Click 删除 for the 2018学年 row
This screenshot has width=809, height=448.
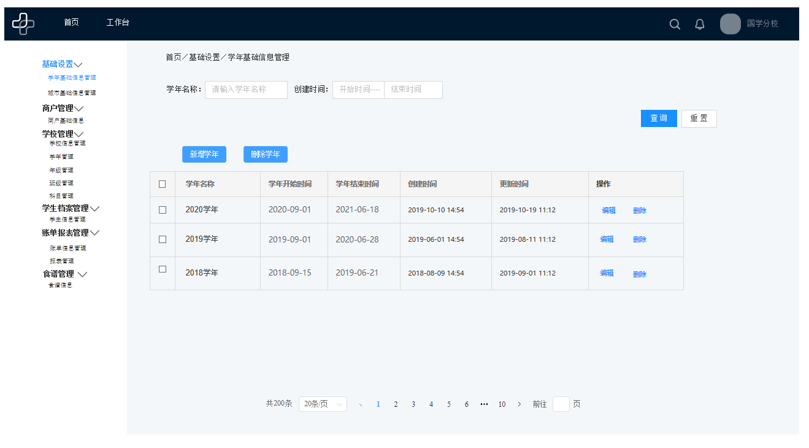[640, 274]
